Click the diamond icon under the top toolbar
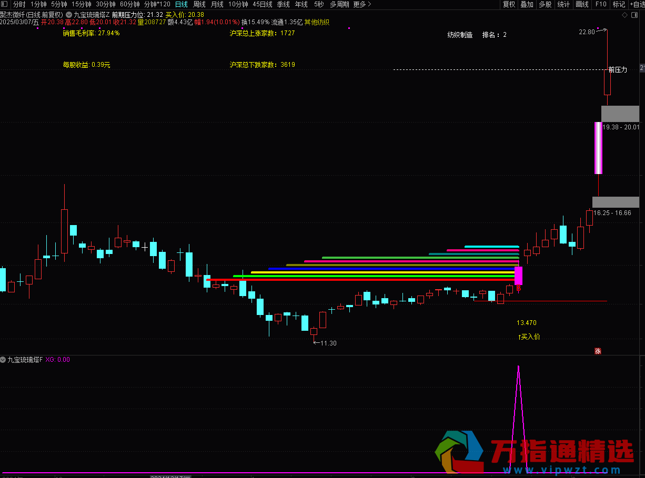The height and width of the screenshot is (478, 645). (x=624, y=15)
